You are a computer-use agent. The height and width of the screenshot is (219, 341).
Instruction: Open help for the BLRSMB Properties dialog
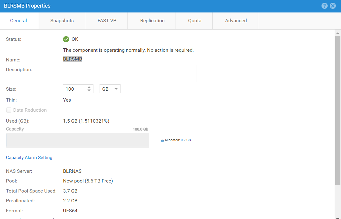[324, 5]
